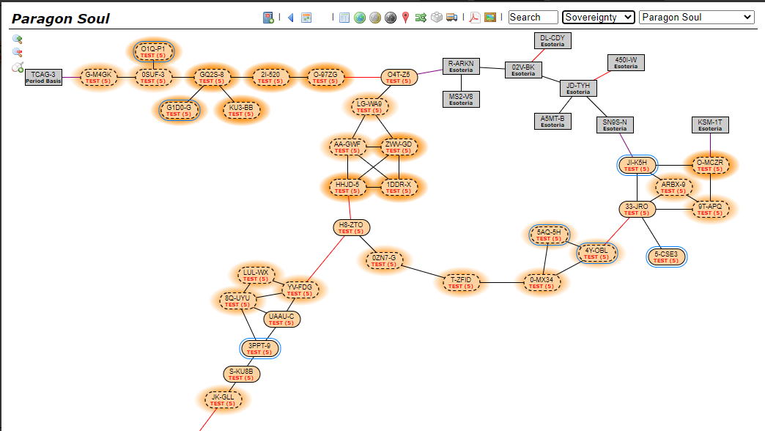Select the KU3-BB system node
765x431 pixels.
click(x=241, y=110)
